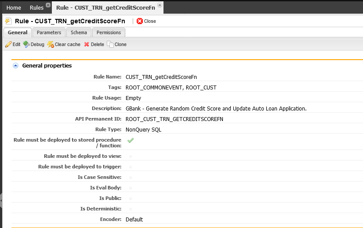Image resolution: width=363 pixels, height=228 pixels.
Task: Select the Rule - CUST_TRN_getCreditScoreFn tab
Action: click(x=105, y=8)
